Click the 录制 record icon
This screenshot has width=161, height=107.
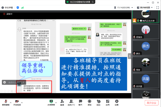tap(89, 103)
